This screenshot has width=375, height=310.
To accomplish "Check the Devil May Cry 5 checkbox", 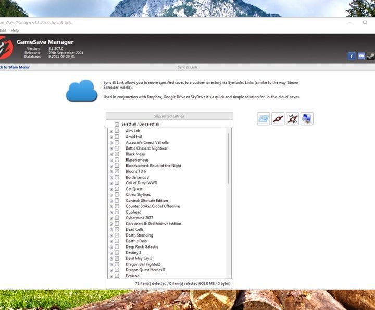I will click(x=117, y=258).
